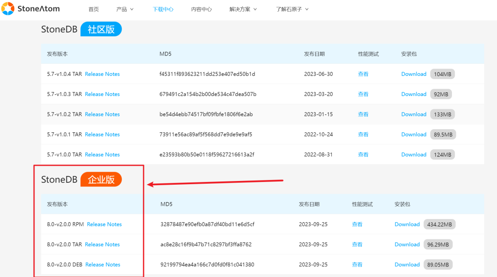
Task: Click version text 5.7-v1.0.0 TAR
Action: pyautogui.click(x=64, y=154)
